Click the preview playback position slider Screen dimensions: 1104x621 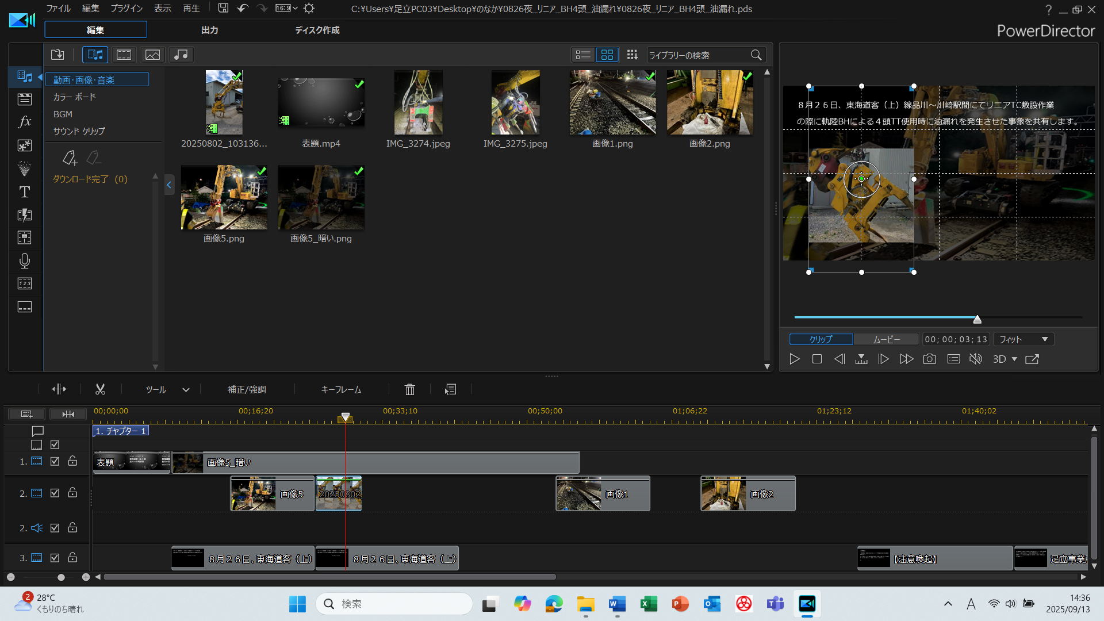tap(977, 319)
